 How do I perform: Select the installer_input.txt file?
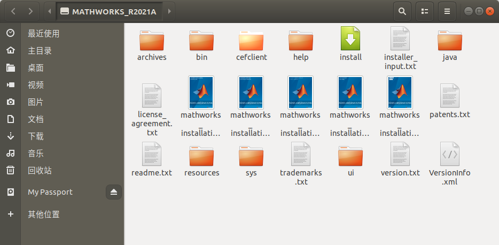point(400,48)
